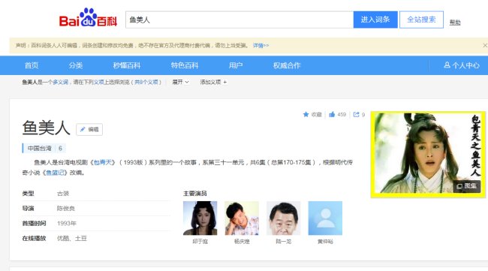Screen dimensions: 488x271
Task: Open the 共8个义项 link
Action: point(146,82)
